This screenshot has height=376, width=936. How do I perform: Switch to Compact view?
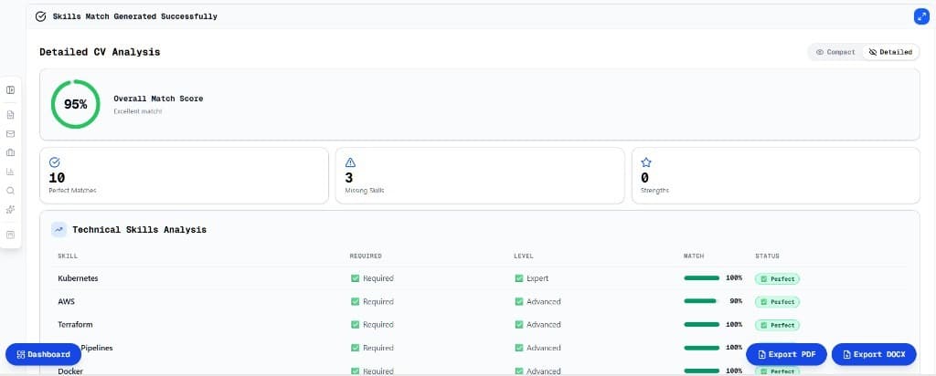click(835, 52)
